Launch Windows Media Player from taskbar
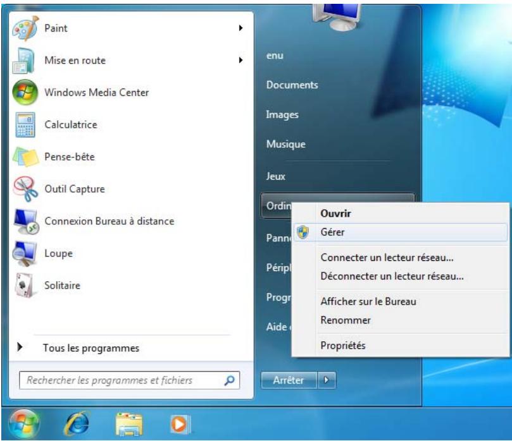This screenshot has width=512, height=441. tap(180, 425)
